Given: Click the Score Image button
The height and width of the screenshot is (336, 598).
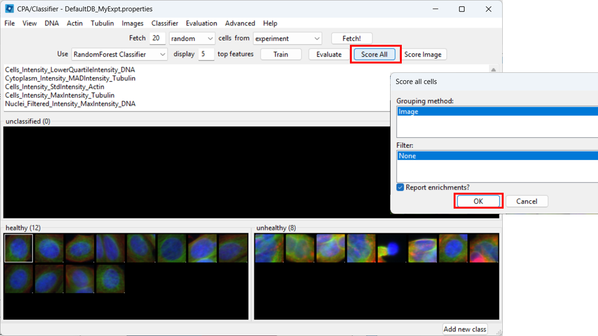Looking at the screenshot, I should tap(423, 54).
